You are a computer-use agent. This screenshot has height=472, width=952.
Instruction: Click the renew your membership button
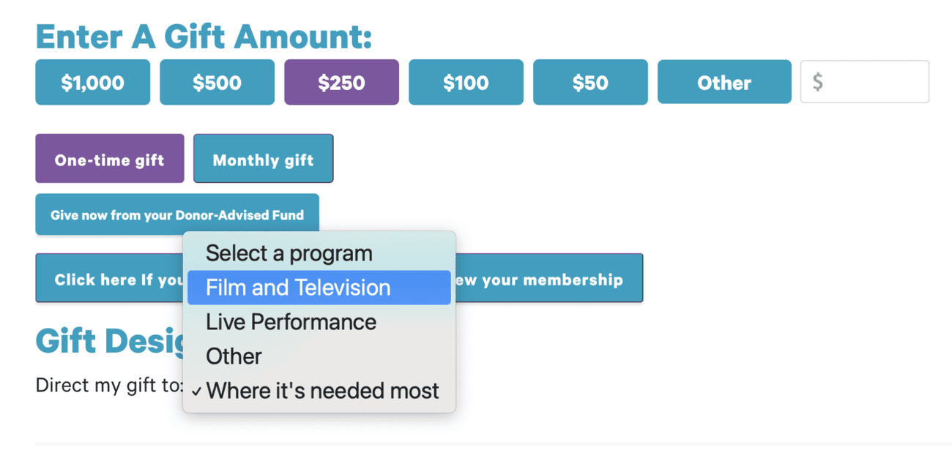point(548,279)
